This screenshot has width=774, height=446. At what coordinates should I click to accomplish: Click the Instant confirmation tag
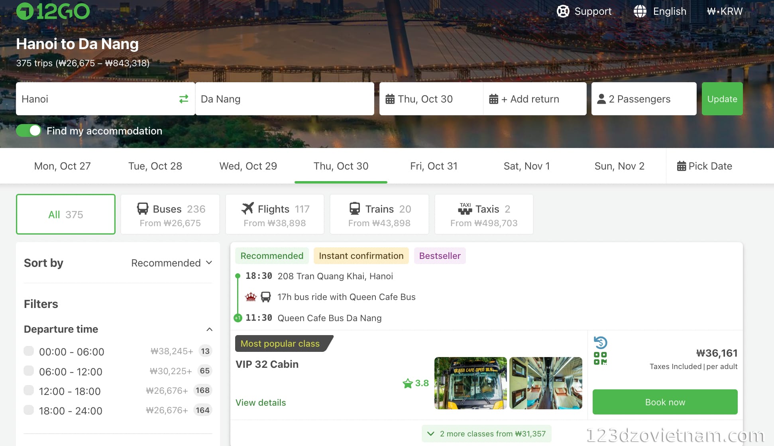pos(361,256)
